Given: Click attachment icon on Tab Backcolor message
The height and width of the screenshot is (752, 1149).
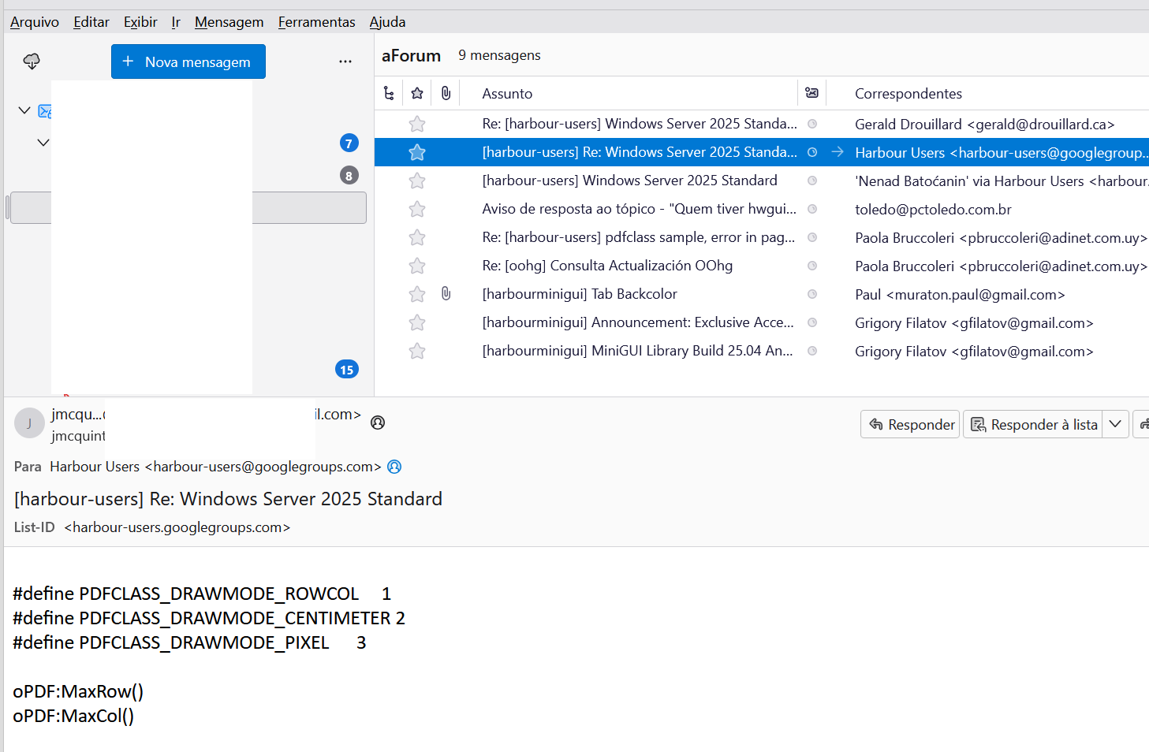Looking at the screenshot, I should pyautogui.click(x=446, y=294).
